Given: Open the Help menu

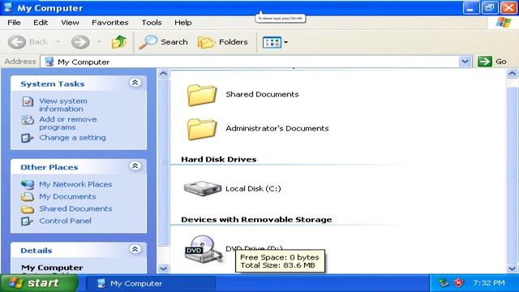Looking at the screenshot, I should coord(183,23).
